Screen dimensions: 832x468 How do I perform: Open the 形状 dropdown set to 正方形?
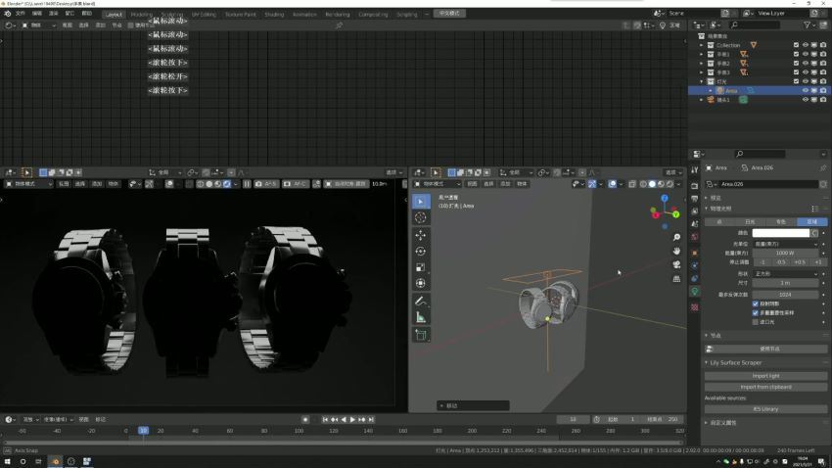784,273
